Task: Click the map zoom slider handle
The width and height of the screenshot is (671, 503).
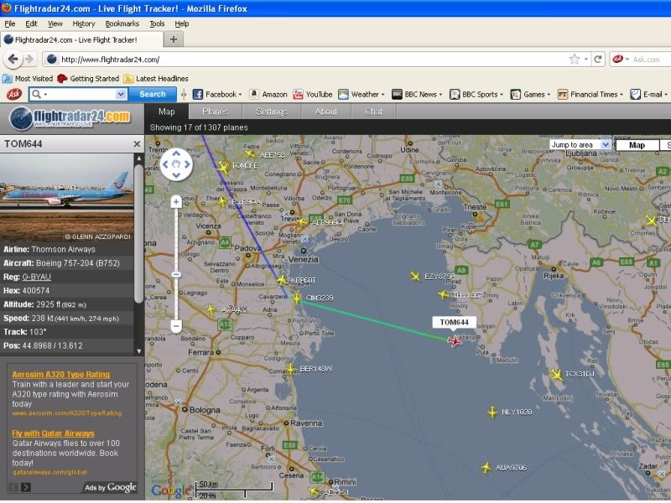Action: point(176,275)
